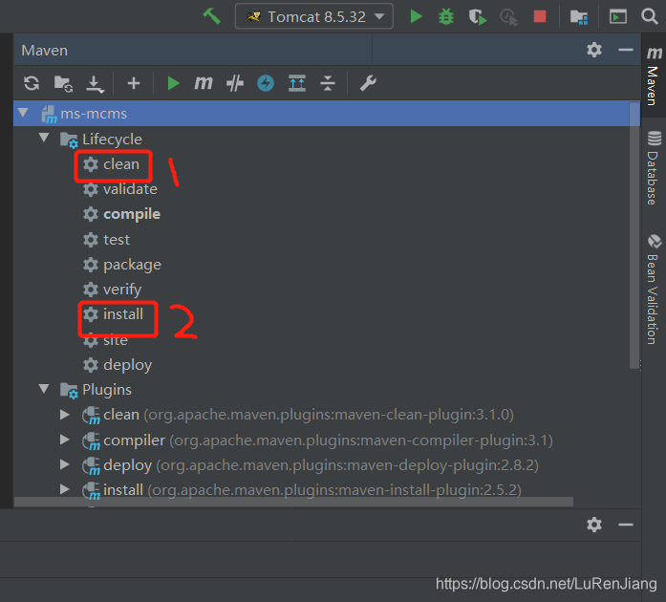Open the Tomcat 8.5.32 run configuration dropdown
This screenshot has width=666, height=602.
click(x=313, y=16)
